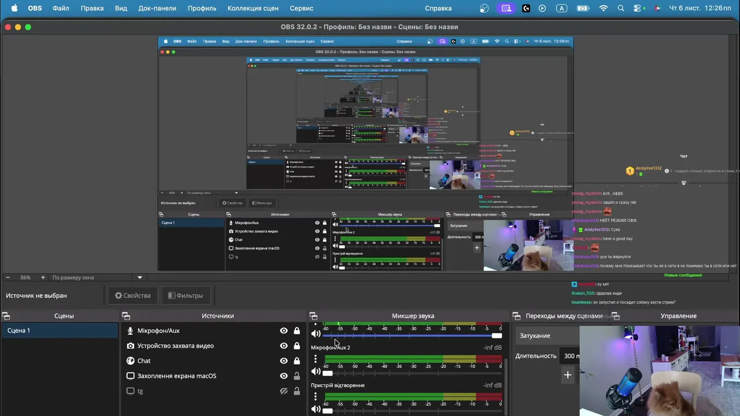Open Пристрій відтворення channel options dots
This screenshot has height=416, width=740.
click(316, 396)
